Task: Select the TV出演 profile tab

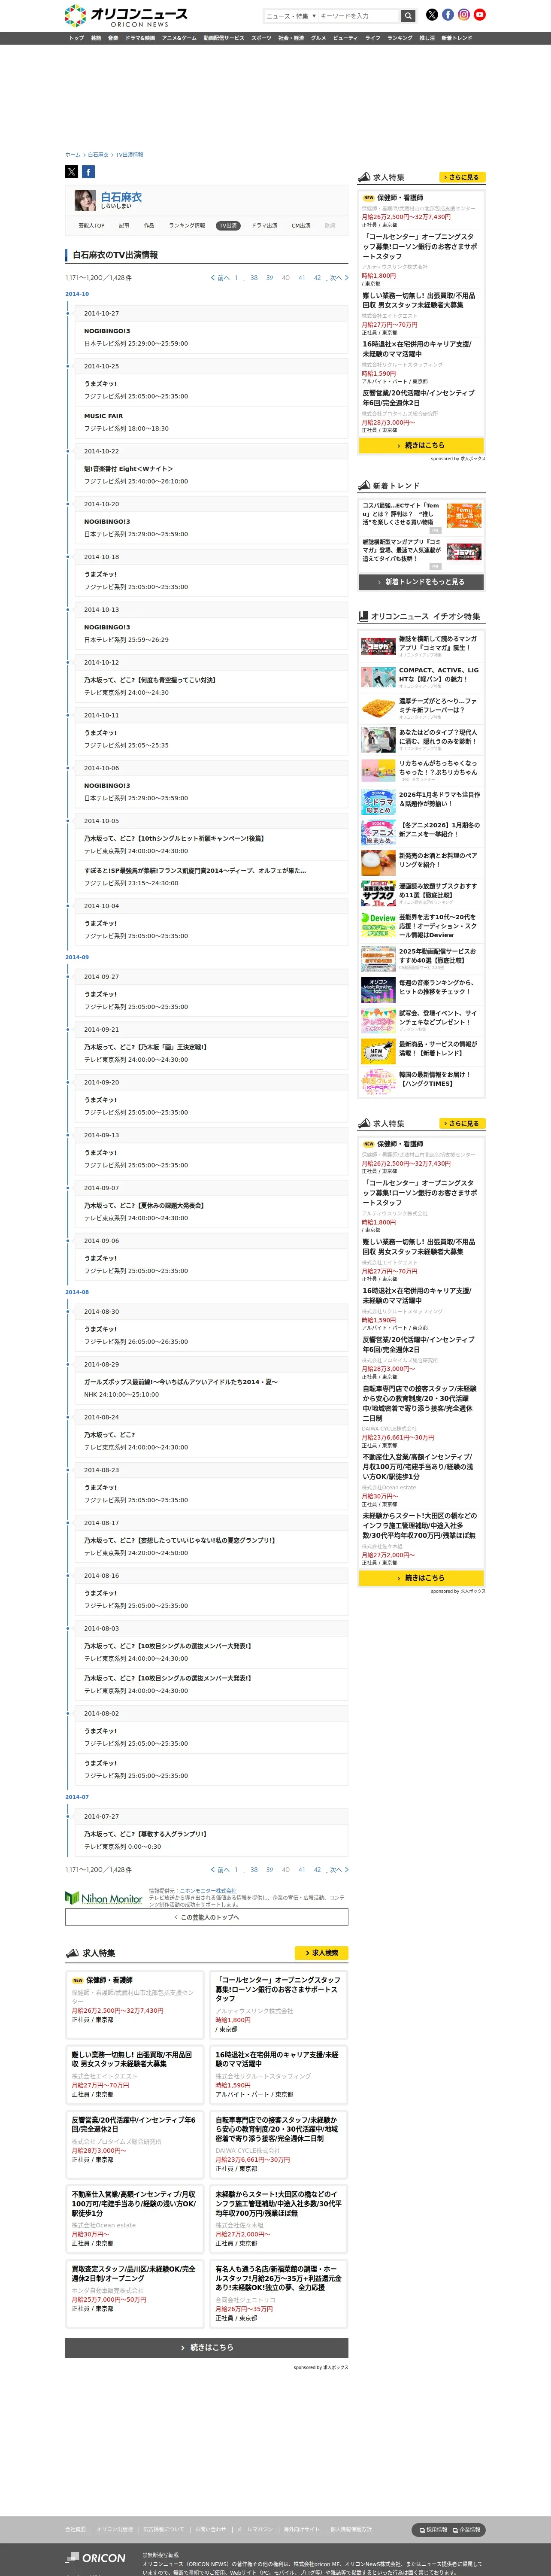Action: 228,226
